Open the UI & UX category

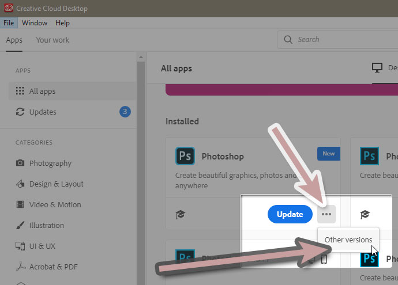coord(42,246)
